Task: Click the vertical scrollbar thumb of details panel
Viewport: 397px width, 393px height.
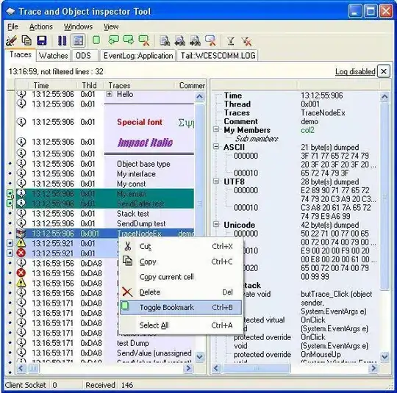Action: 385,196
